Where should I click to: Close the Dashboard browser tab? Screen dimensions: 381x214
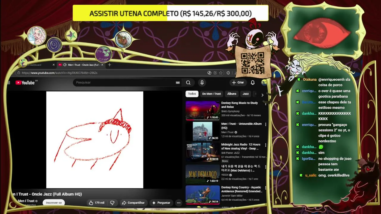click(54, 65)
